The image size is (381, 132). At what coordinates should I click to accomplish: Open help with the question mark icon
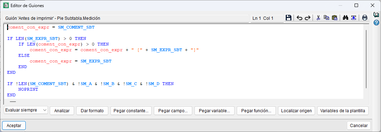click(376, 23)
